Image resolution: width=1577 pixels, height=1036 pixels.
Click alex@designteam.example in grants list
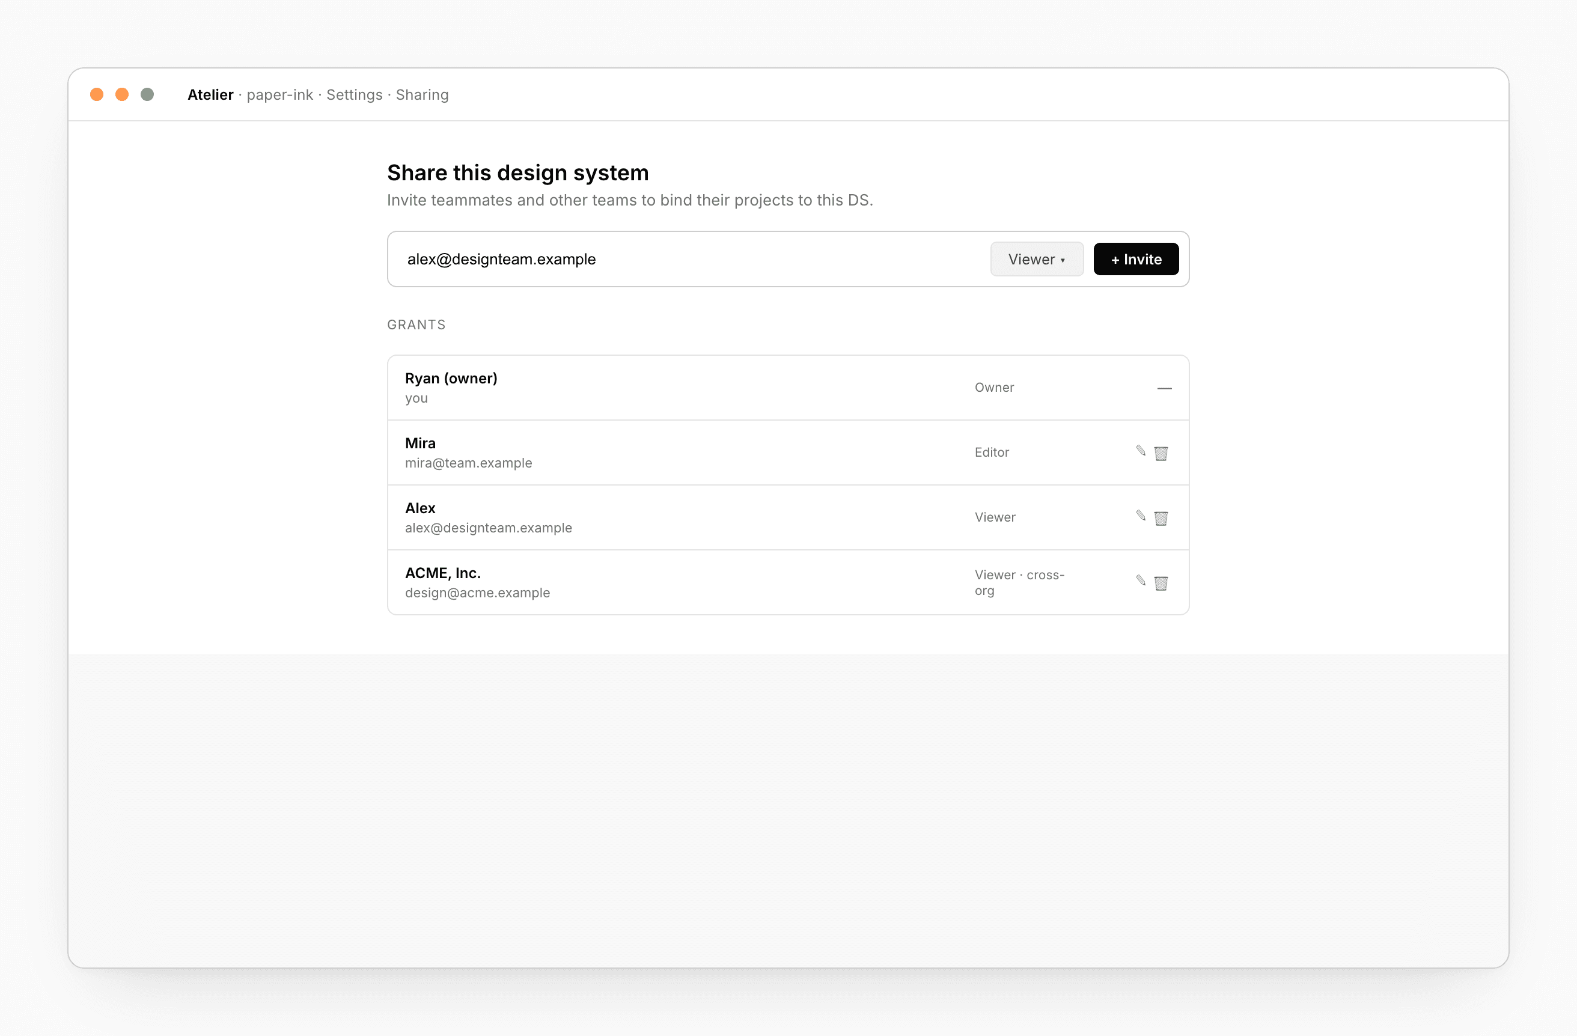click(x=489, y=528)
